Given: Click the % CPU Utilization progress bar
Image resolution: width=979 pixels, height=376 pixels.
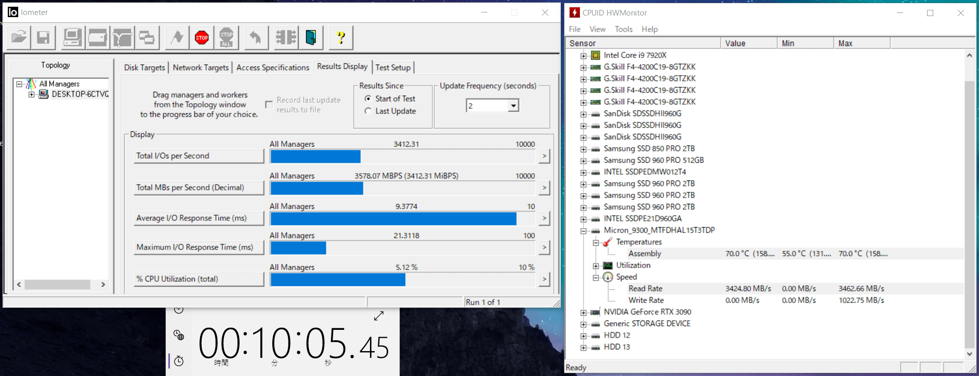Looking at the screenshot, I should pos(403,280).
